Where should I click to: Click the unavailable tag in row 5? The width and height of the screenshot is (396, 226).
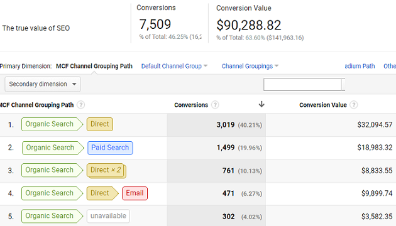(108, 216)
